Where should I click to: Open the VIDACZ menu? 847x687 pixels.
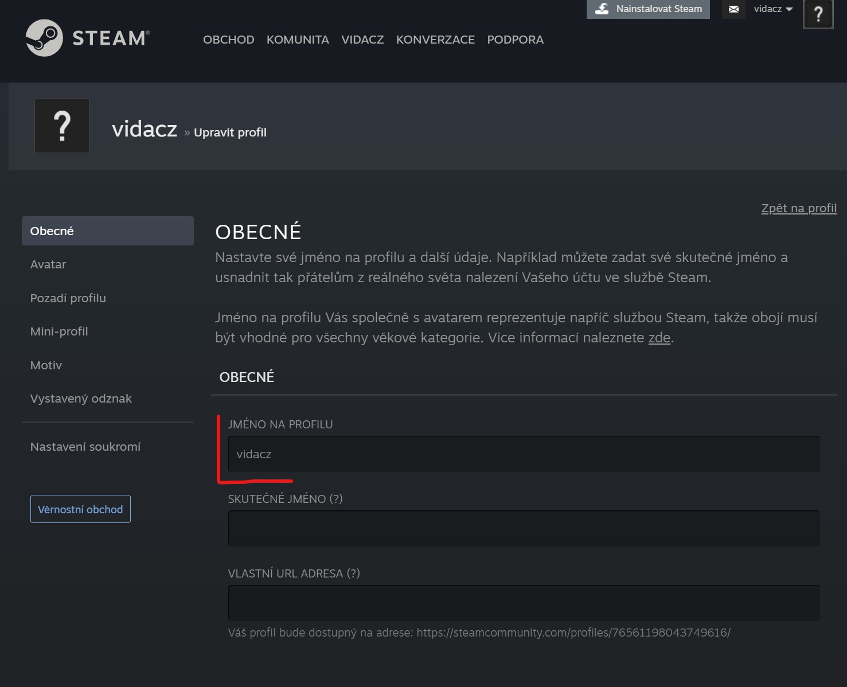point(362,40)
